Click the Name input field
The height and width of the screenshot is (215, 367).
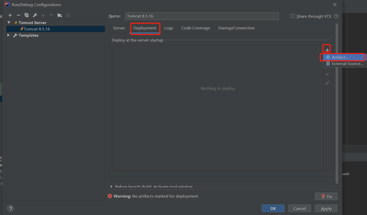point(202,16)
